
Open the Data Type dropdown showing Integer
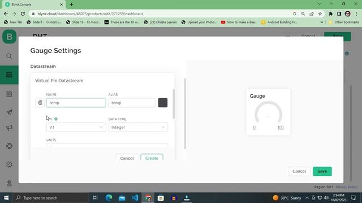[138, 127]
